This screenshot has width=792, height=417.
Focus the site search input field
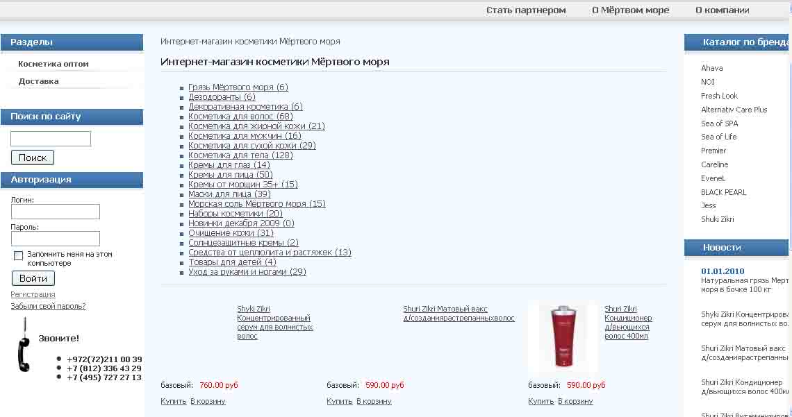coord(51,139)
